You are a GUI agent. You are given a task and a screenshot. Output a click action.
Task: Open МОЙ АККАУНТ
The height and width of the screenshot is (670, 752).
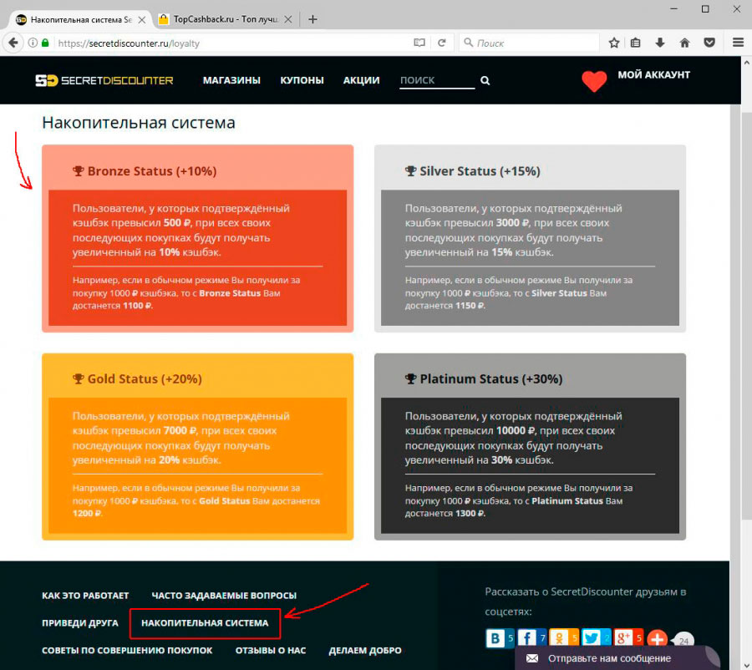pos(653,75)
